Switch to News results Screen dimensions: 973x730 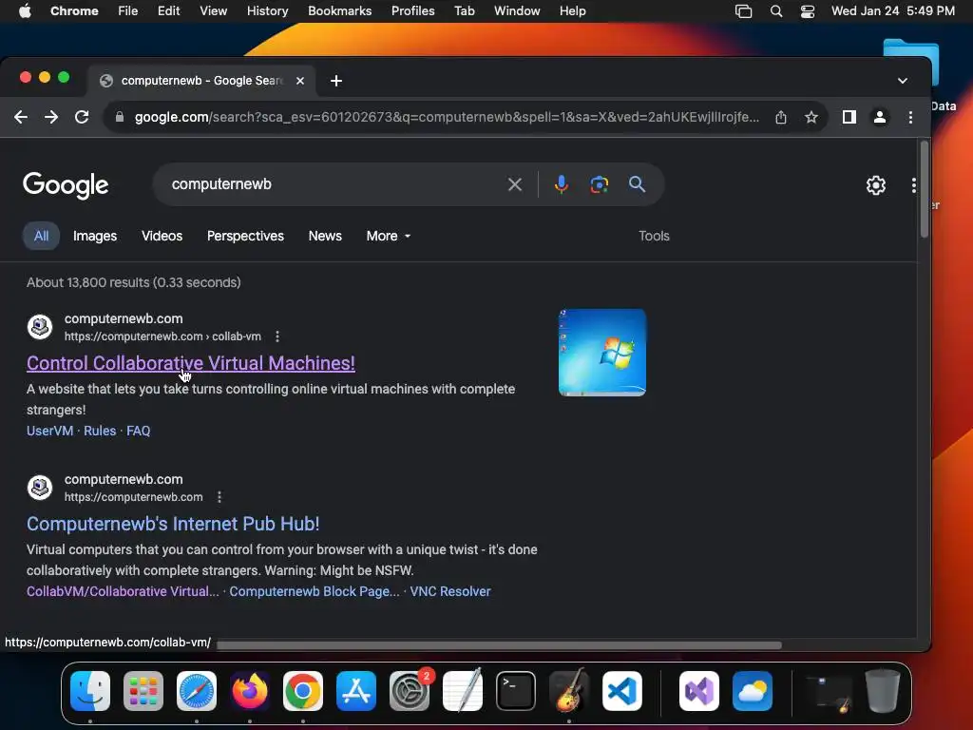click(x=325, y=236)
